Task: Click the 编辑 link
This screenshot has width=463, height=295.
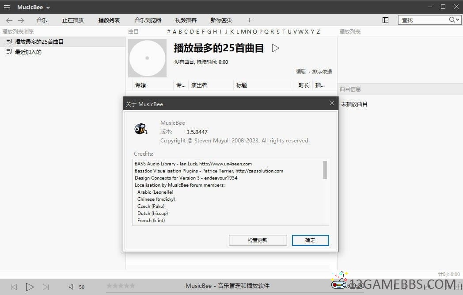Action: click(301, 72)
